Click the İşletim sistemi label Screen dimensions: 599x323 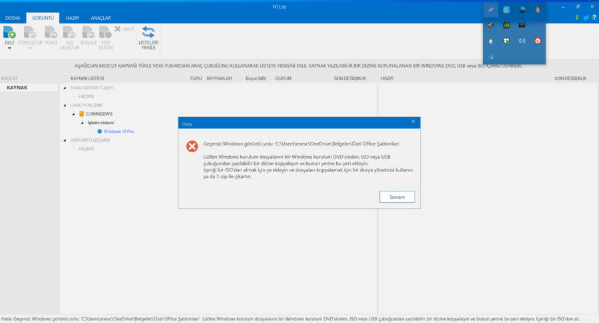click(100, 123)
